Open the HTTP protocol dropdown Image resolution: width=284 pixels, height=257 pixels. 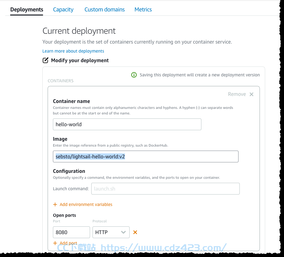tap(111, 232)
